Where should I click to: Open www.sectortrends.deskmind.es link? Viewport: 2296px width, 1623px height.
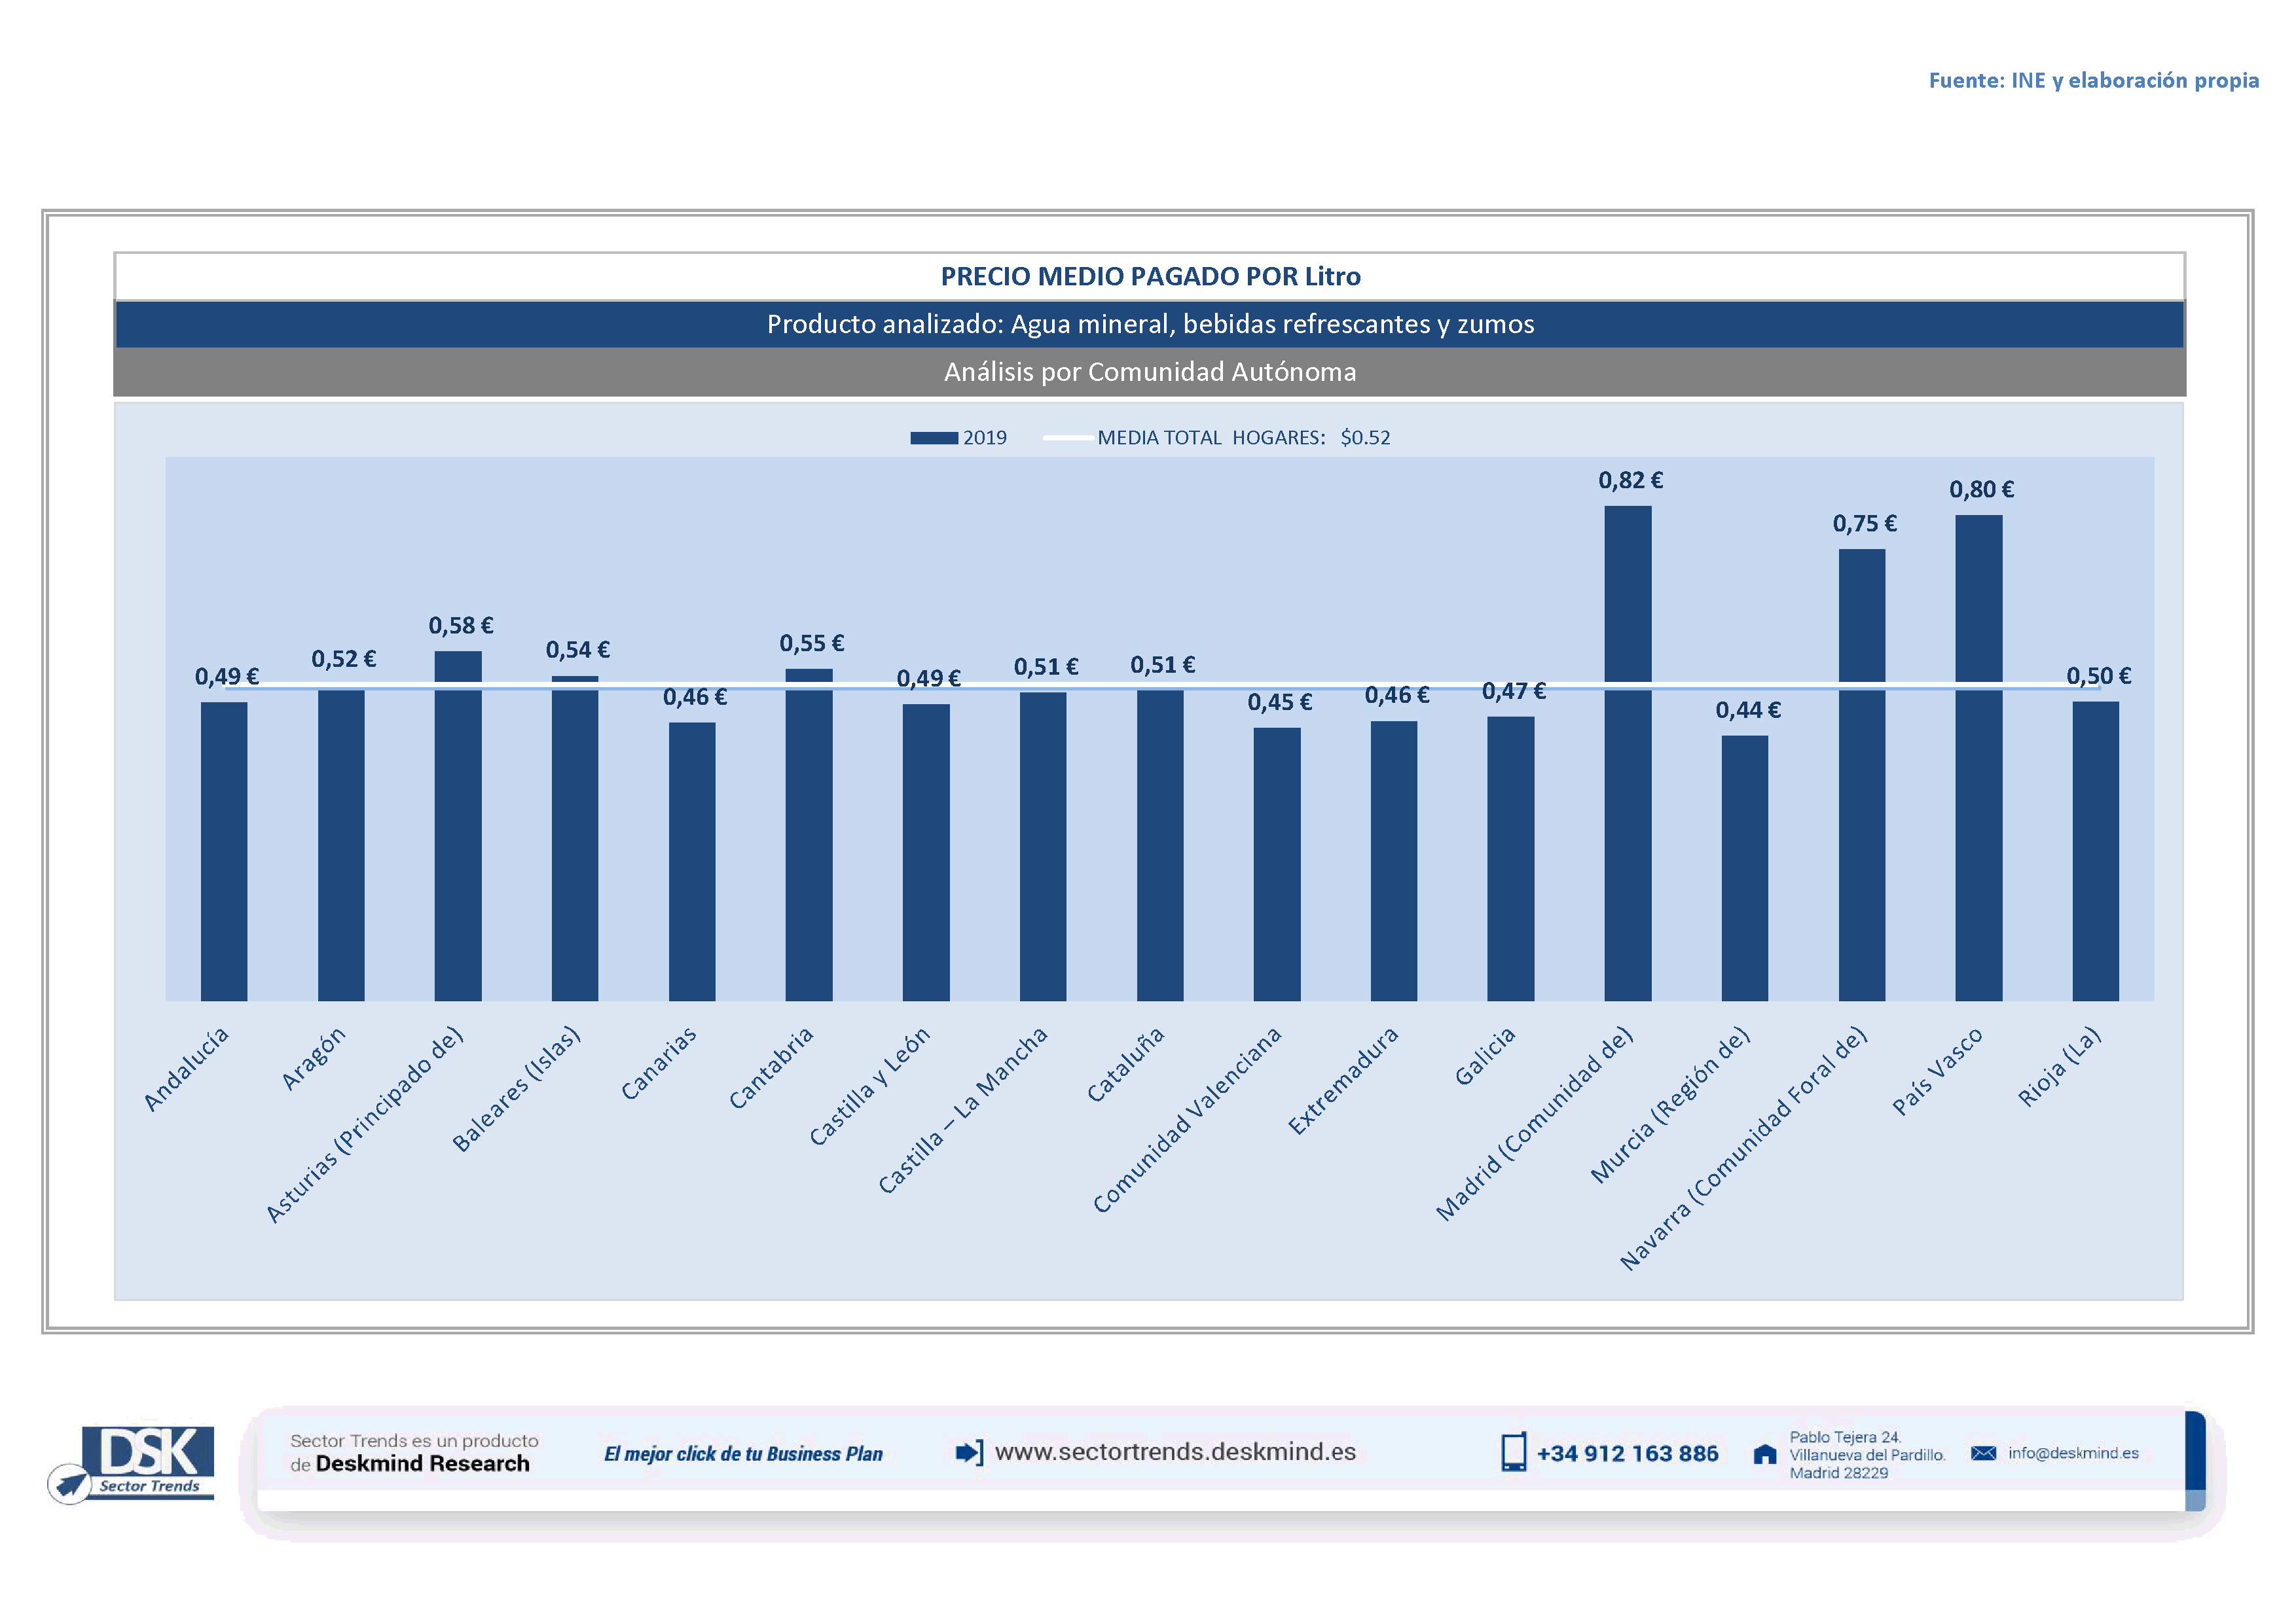click(x=1175, y=1451)
